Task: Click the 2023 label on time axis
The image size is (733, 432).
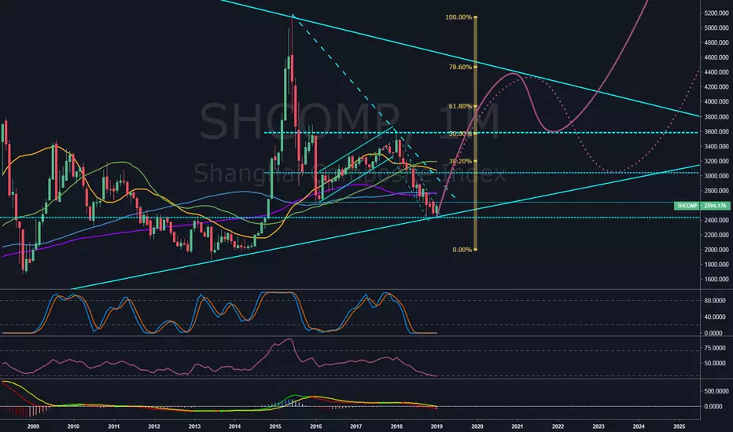Action: pyautogui.click(x=599, y=427)
